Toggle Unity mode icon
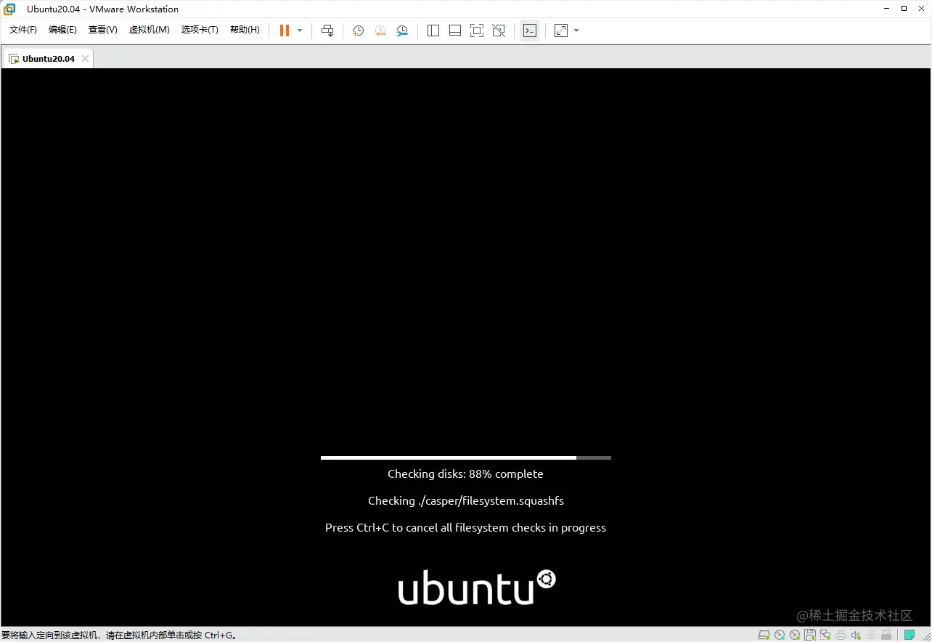 pos(499,31)
